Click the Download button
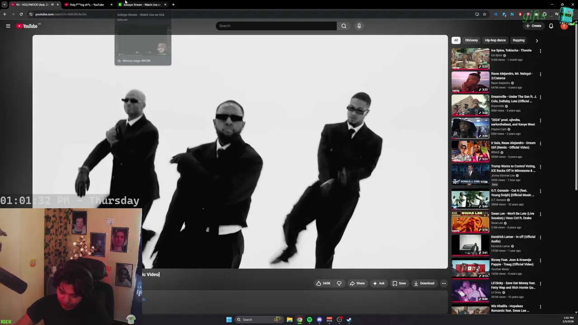 424,283
